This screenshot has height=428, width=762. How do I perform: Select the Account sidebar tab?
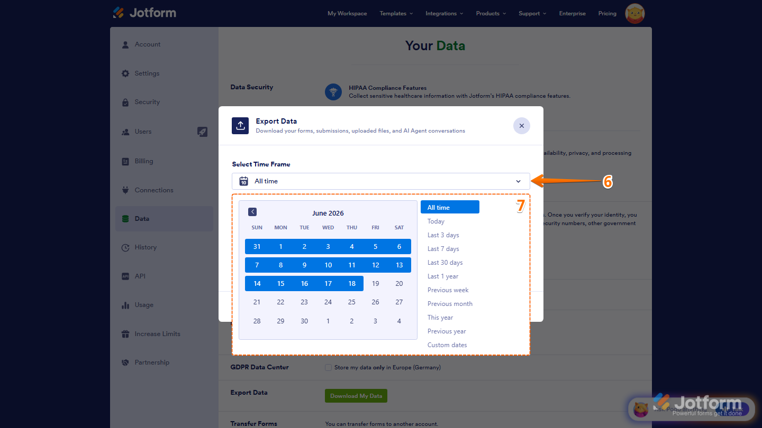click(164, 45)
